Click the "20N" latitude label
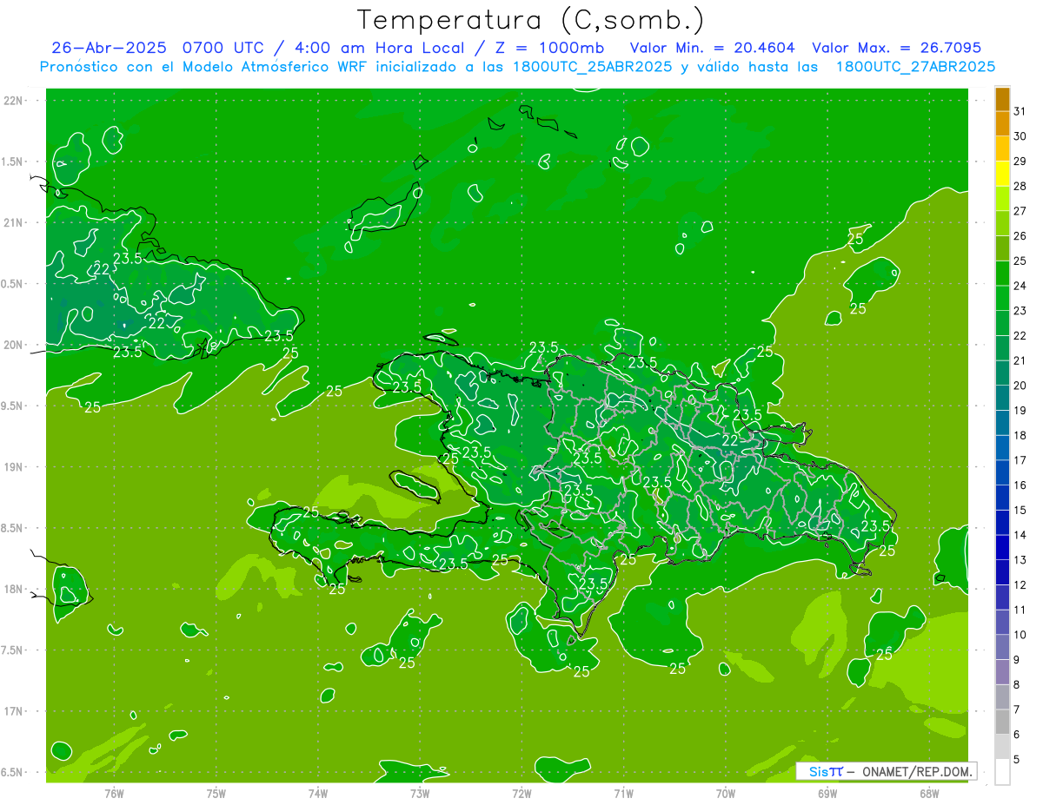1043x805 pixels. 15,345
